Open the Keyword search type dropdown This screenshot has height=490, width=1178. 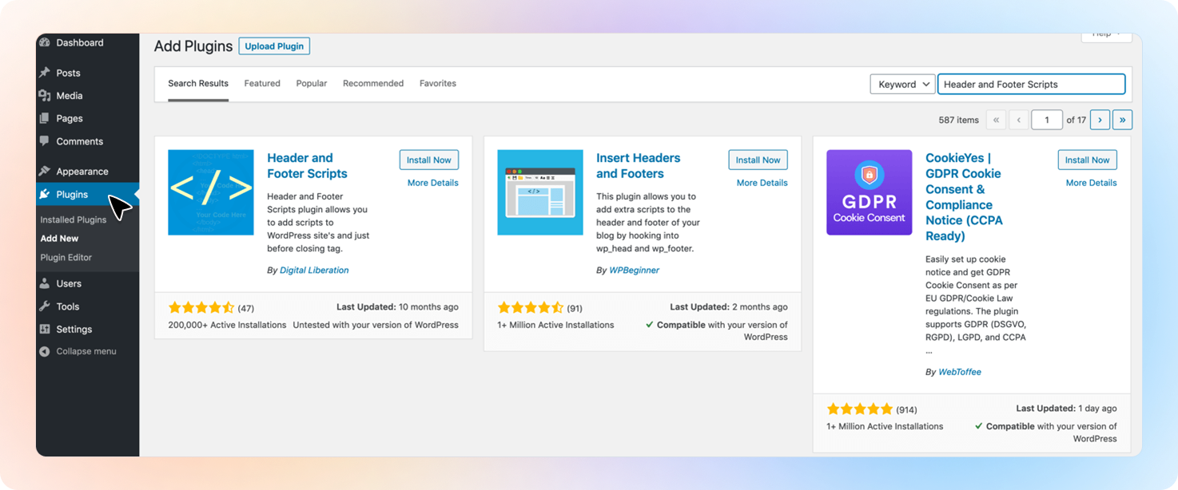pyautogui.click(x=902, y=84)
